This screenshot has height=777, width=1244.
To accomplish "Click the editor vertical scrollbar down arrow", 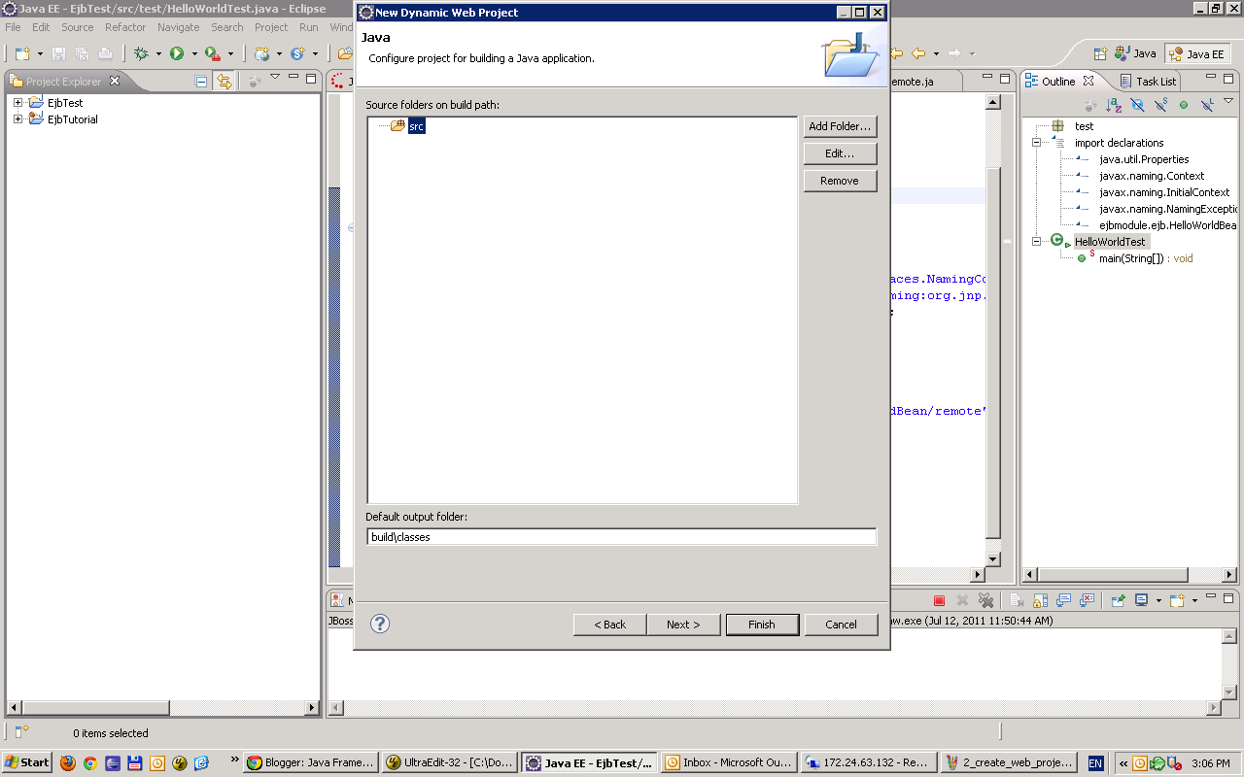I will pos(993,559).
